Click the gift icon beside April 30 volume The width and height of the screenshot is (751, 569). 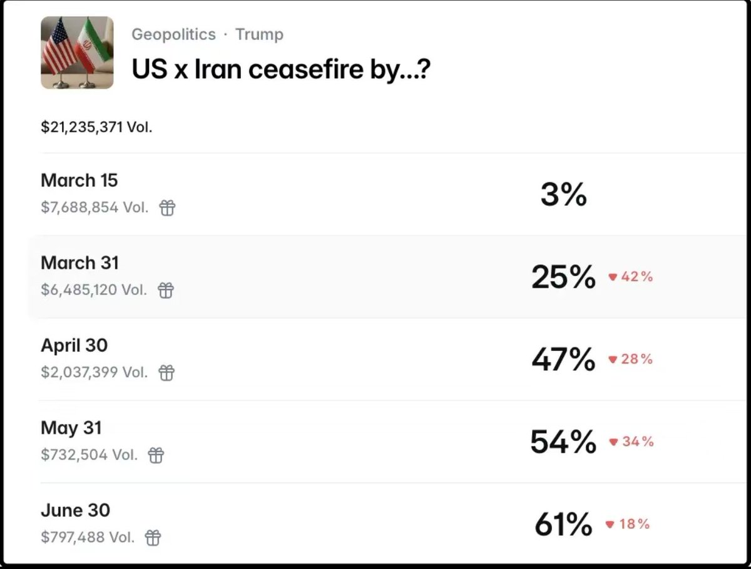(x=166, y=373)
